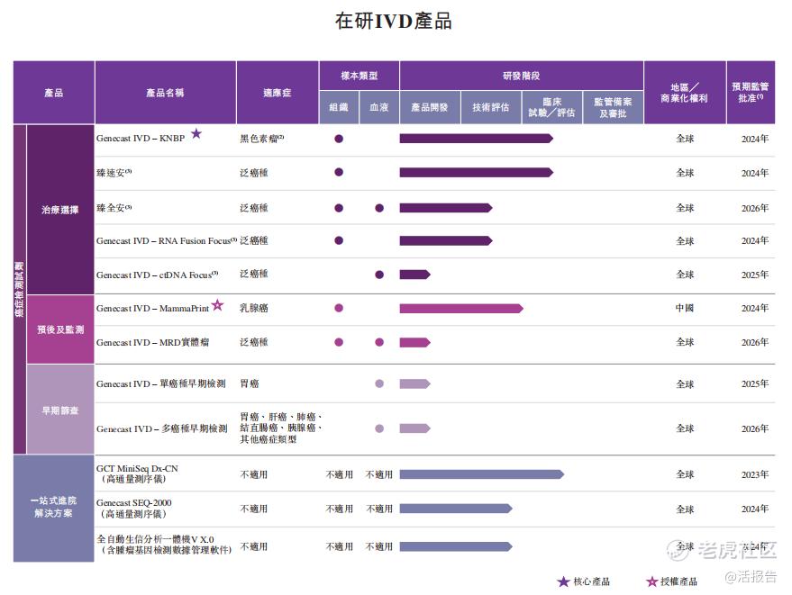Click 2026年 in the 臻全安 row
Image resolution: width=792 pixels, height=595 pixels.
tap(755, 208)
